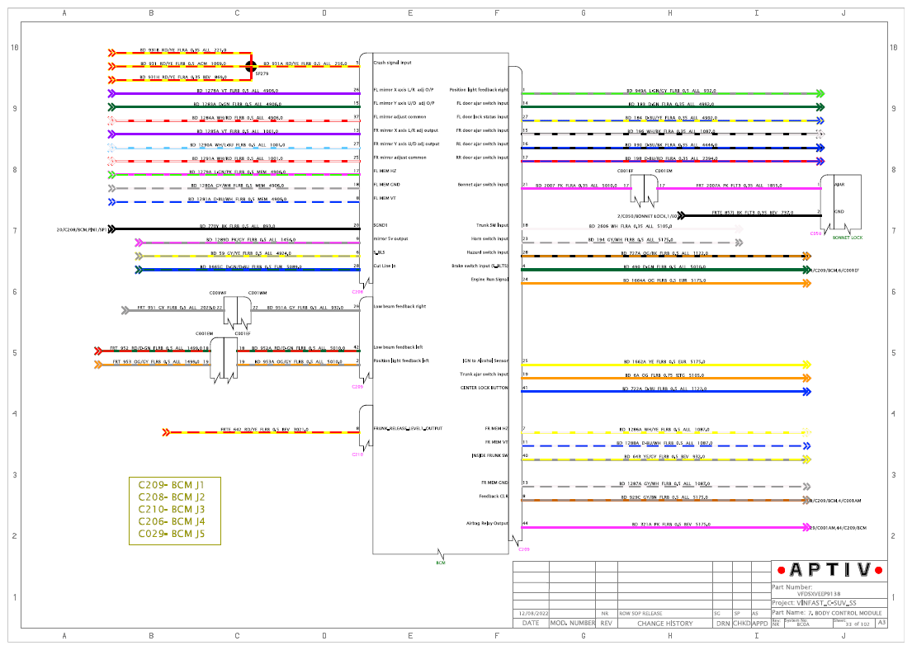
Task: Click the 'Engine Run Signal' label
Action: (489, 280)
